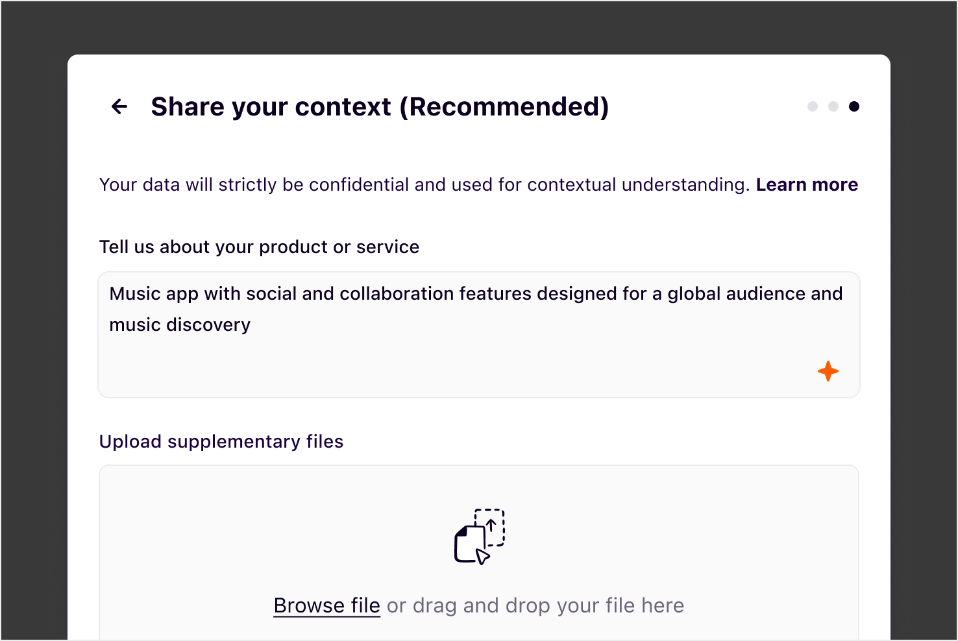Focus the product or service text field
This screenshot has height=641, width=958.
click(478, 363)
